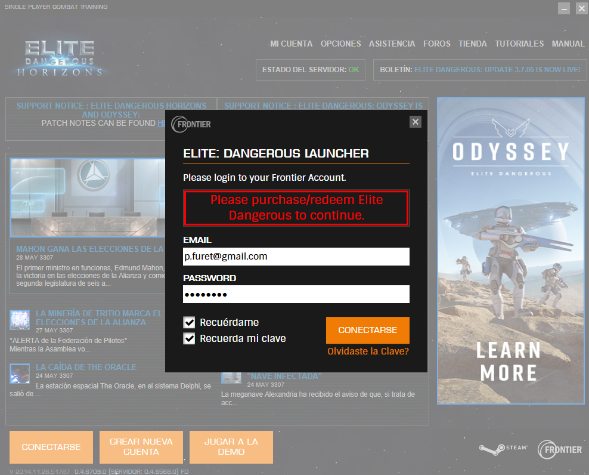The image size is (589, 475).
Task: Go to FOROS in the top menu
Action: [x=437, y=44]
